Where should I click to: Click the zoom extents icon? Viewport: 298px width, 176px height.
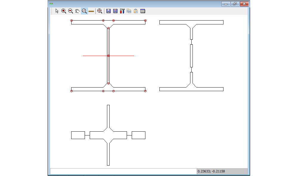[100, 11]
